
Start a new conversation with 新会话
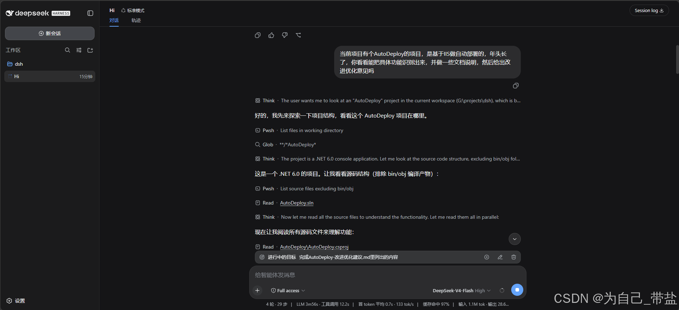click(50, 33)
